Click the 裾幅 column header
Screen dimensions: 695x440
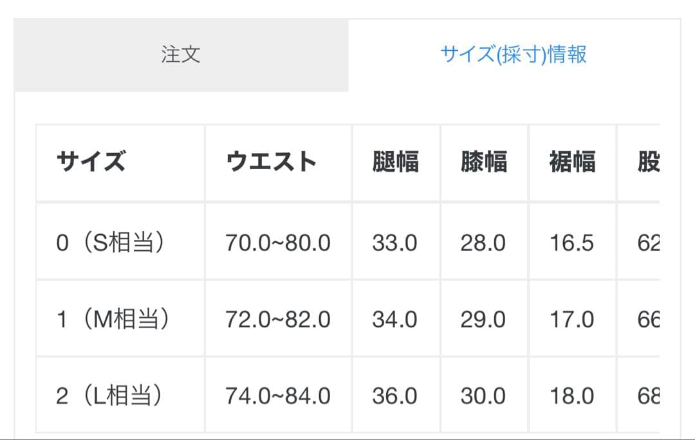tap(572, 162)
